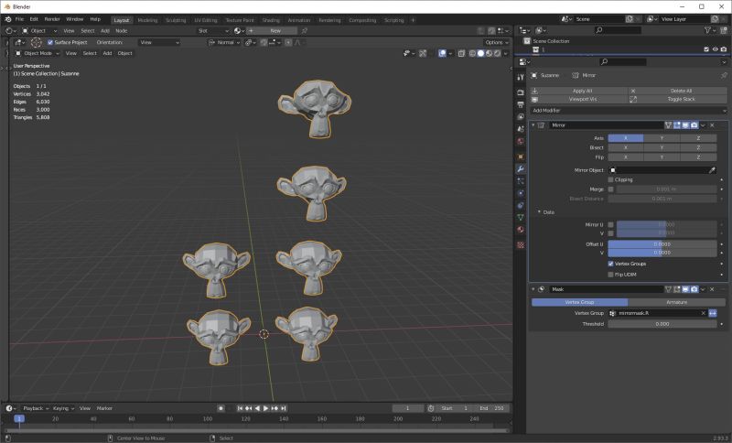732x443 pixels.
Task: Open the Render menu
Action: click(x=52, y=19)
